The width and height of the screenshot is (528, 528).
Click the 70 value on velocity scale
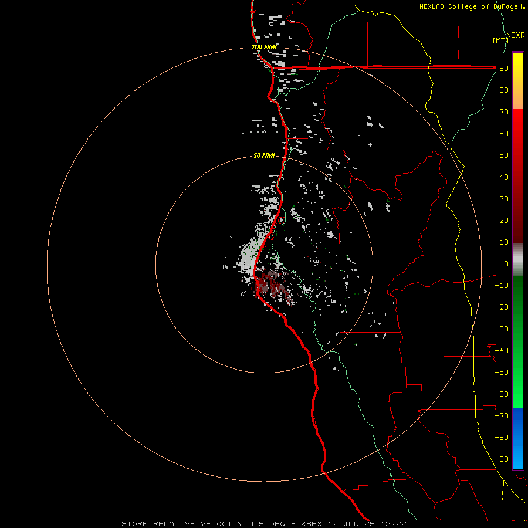[504, 112]
